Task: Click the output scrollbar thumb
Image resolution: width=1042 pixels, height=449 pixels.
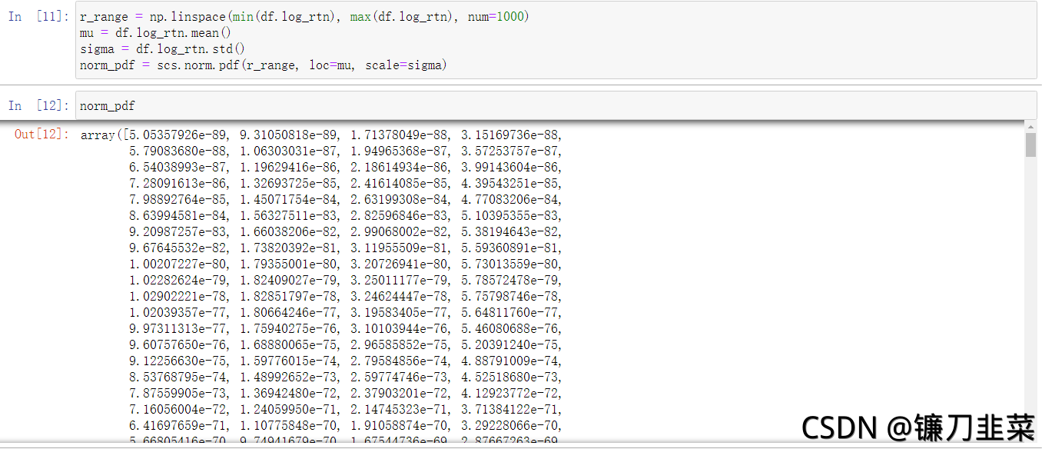Action: [x=1030, y=144]
